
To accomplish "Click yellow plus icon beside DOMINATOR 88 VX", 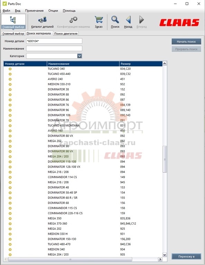I will [x=10, y=136].
